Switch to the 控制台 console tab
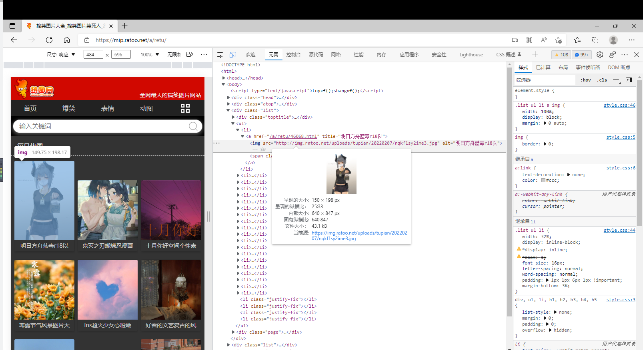 point(293,55)
